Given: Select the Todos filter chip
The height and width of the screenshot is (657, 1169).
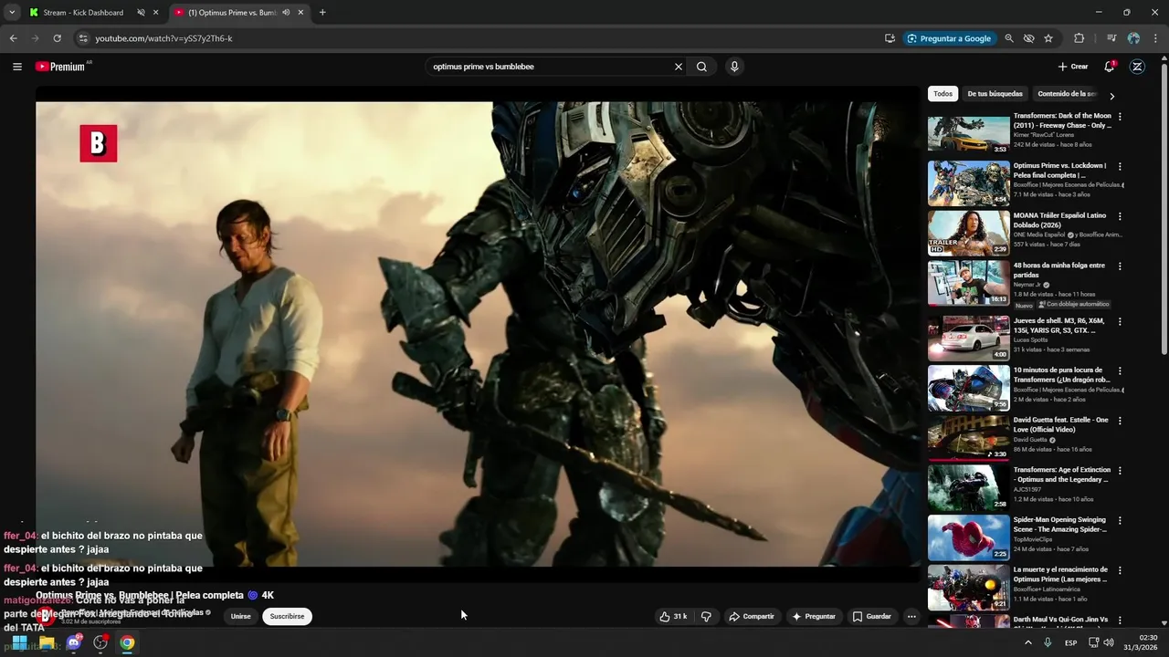Looking at the screenshot, I should [x=943, y=94].
